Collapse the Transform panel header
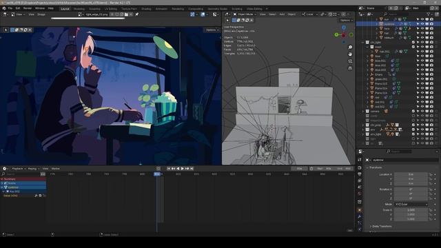The height and width of the screenshot is (248, 441). click(x=375, y=167)
